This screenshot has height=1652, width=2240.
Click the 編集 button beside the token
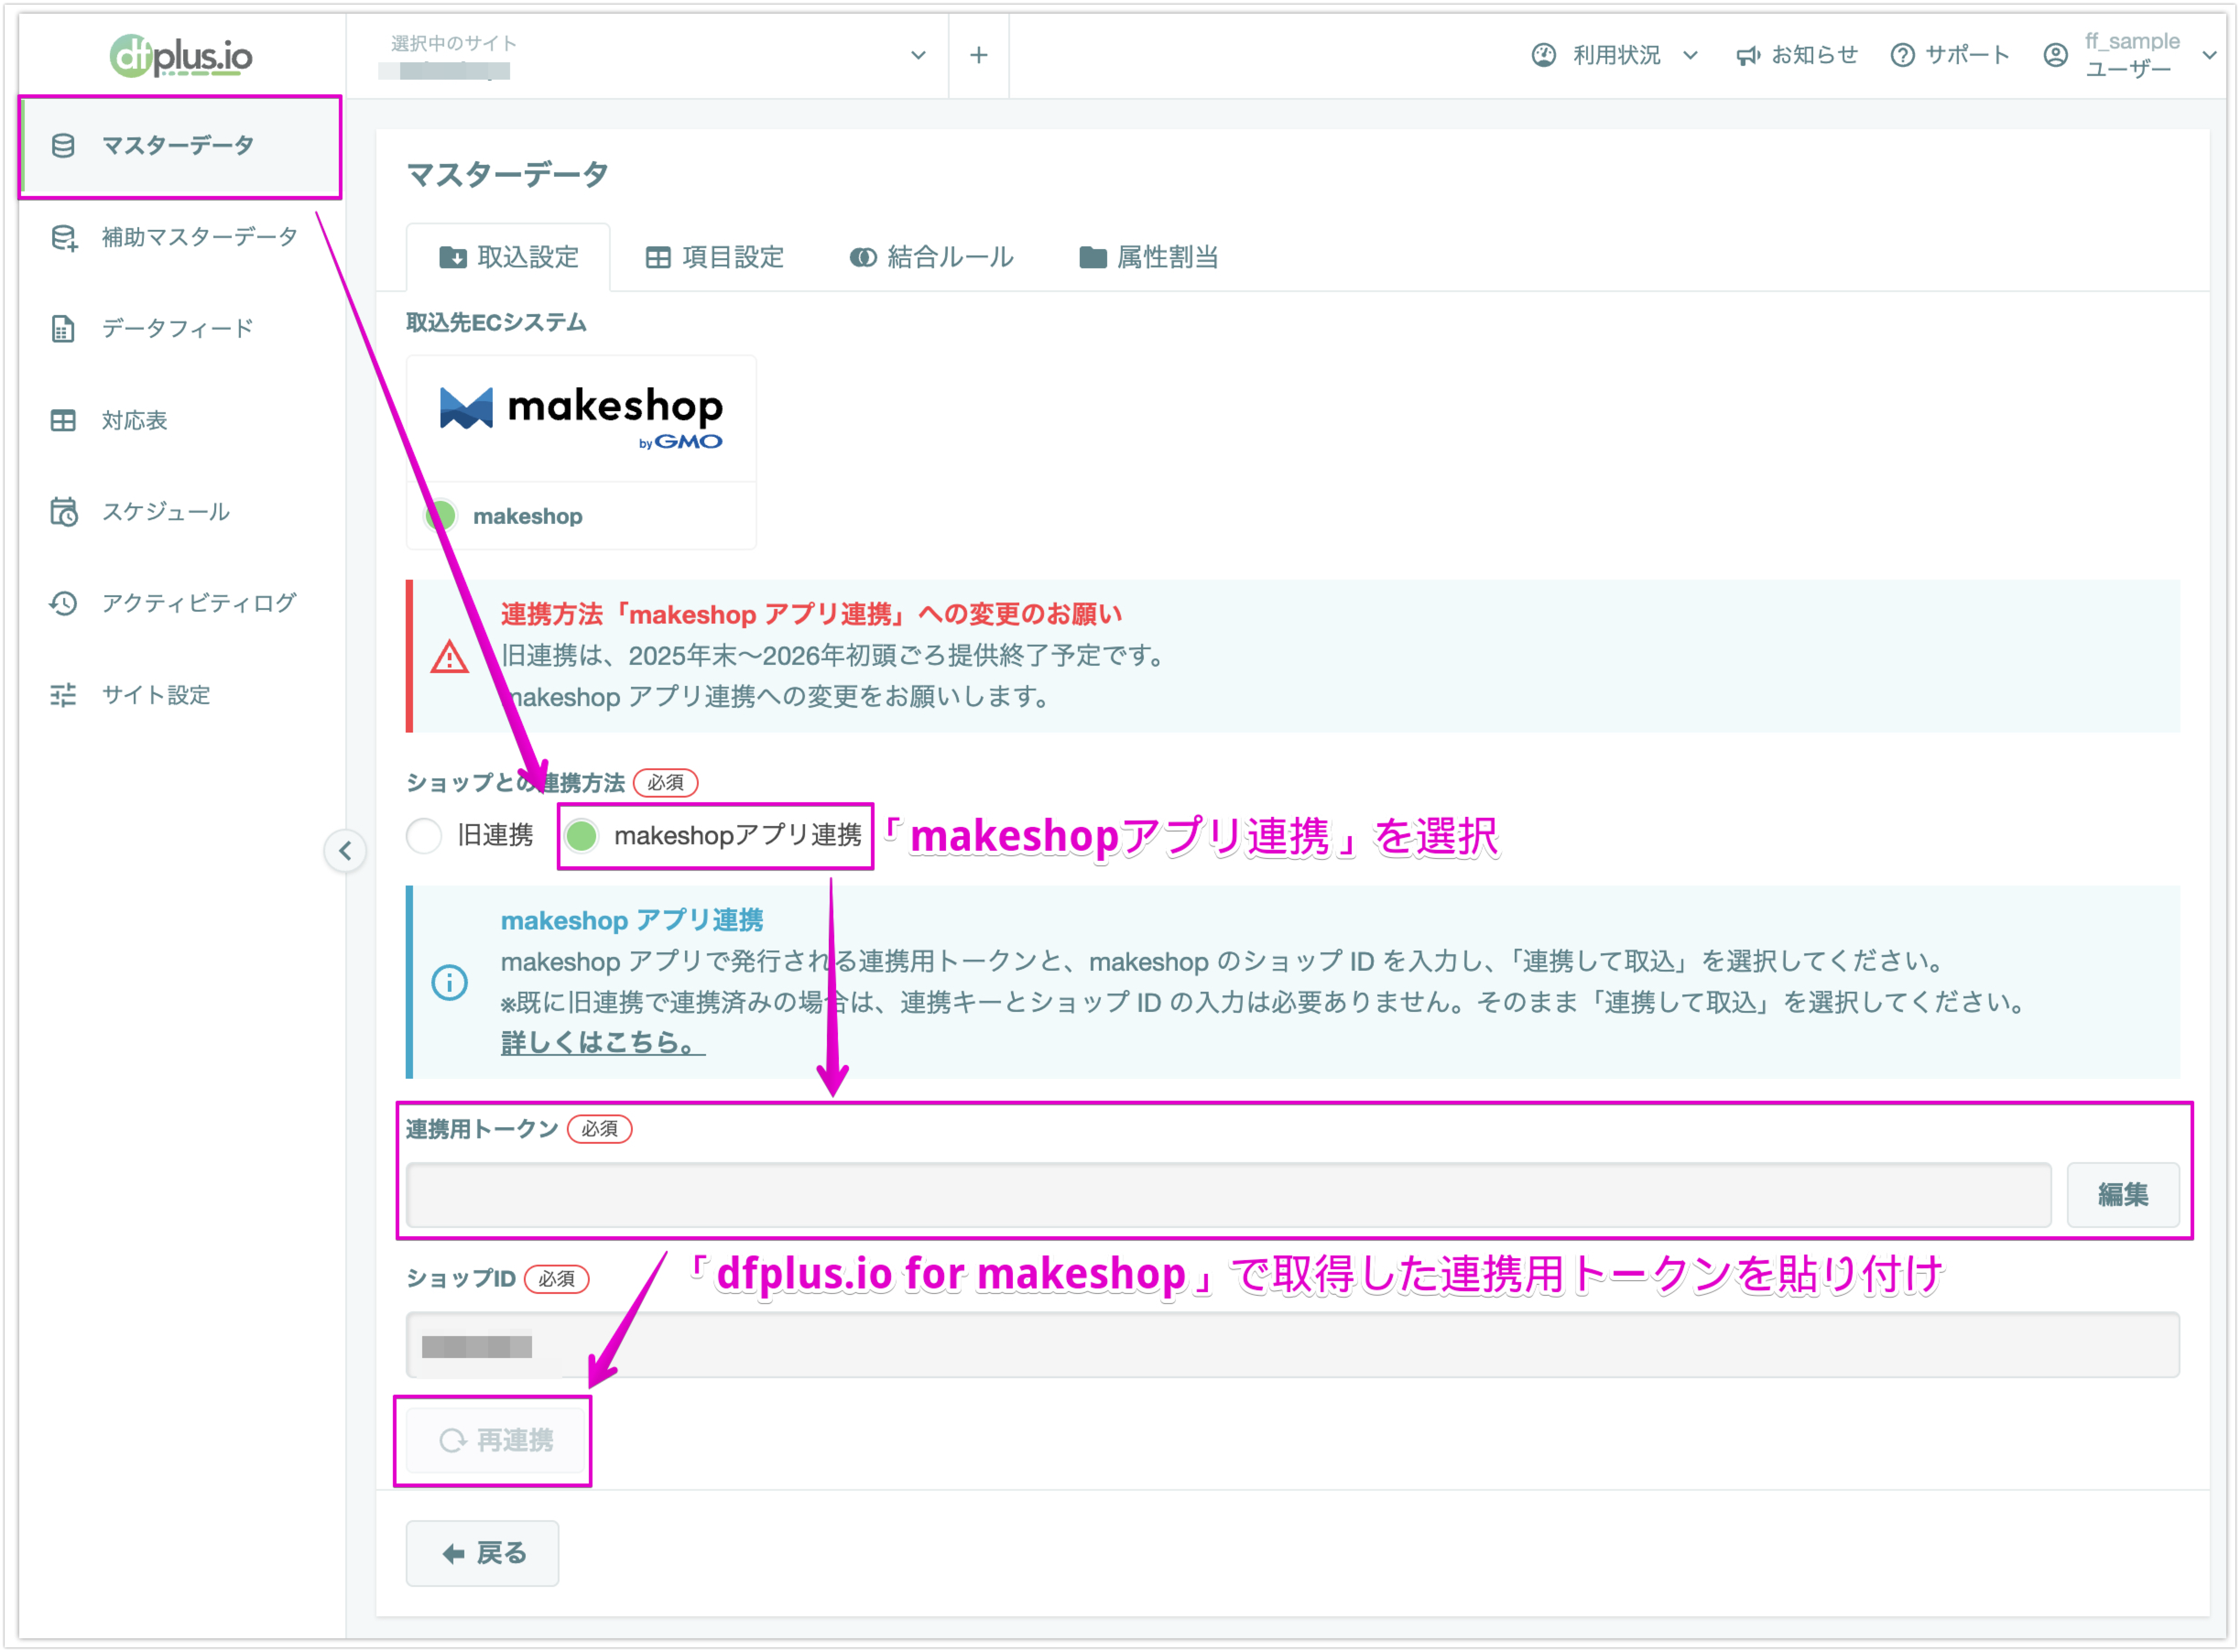tap(2123, 1196)
